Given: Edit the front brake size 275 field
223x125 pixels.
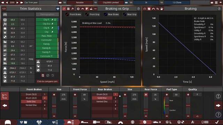Looking at the screenshot, I should coord(63,95).
